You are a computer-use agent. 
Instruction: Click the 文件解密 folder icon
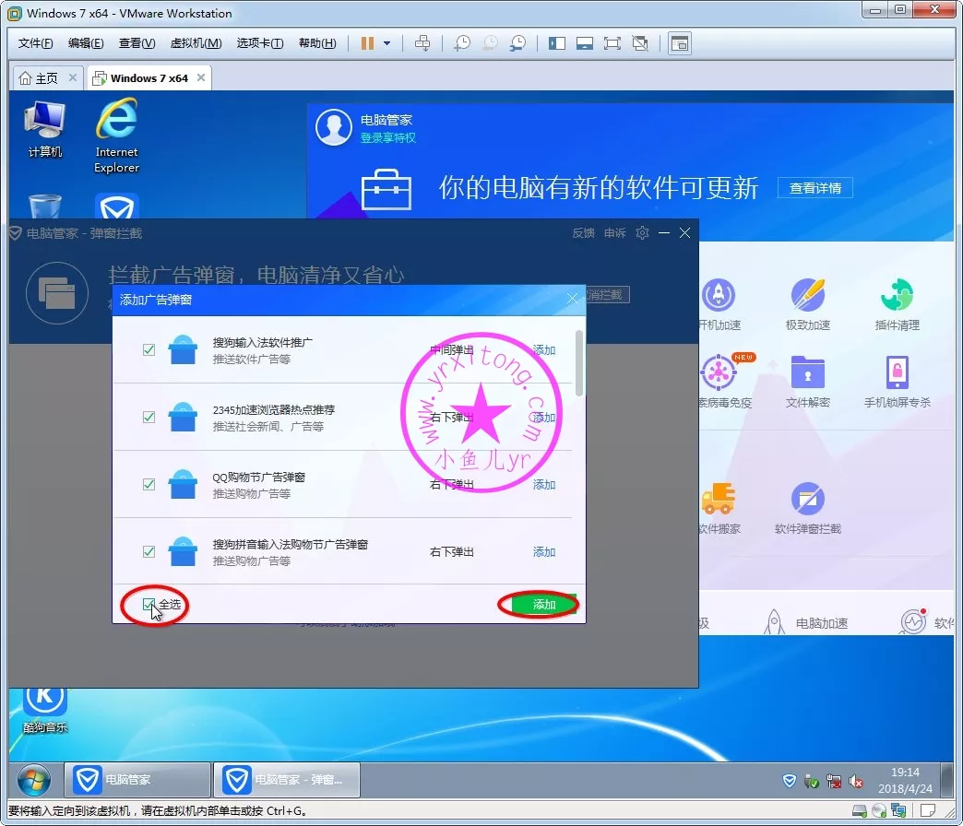[808, 374]
